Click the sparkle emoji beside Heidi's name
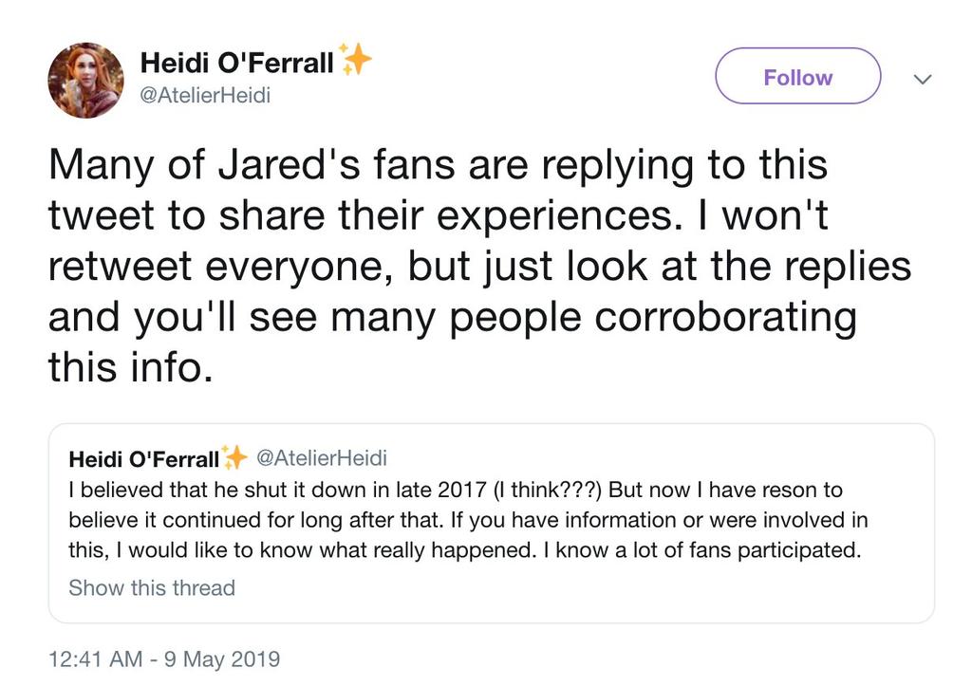972x686 pixels. click(357, 59)
